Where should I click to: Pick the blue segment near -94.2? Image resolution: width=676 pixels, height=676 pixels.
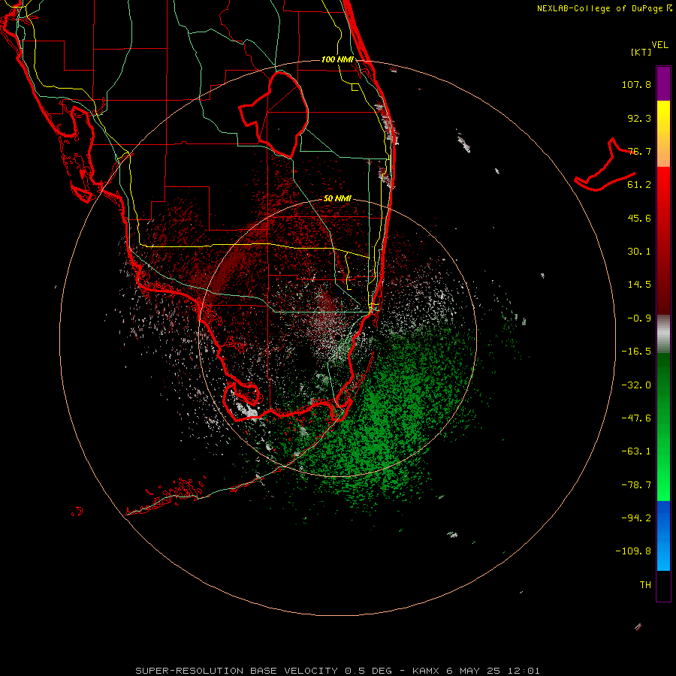[x=663, y=518]
